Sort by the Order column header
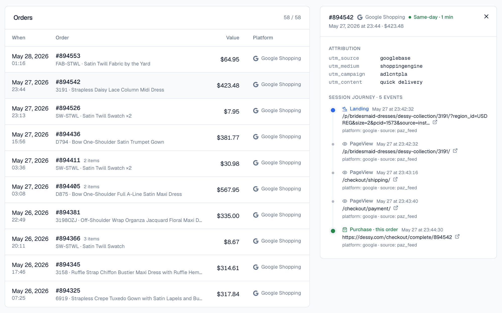The image size is (502, 313). point(62,38)
